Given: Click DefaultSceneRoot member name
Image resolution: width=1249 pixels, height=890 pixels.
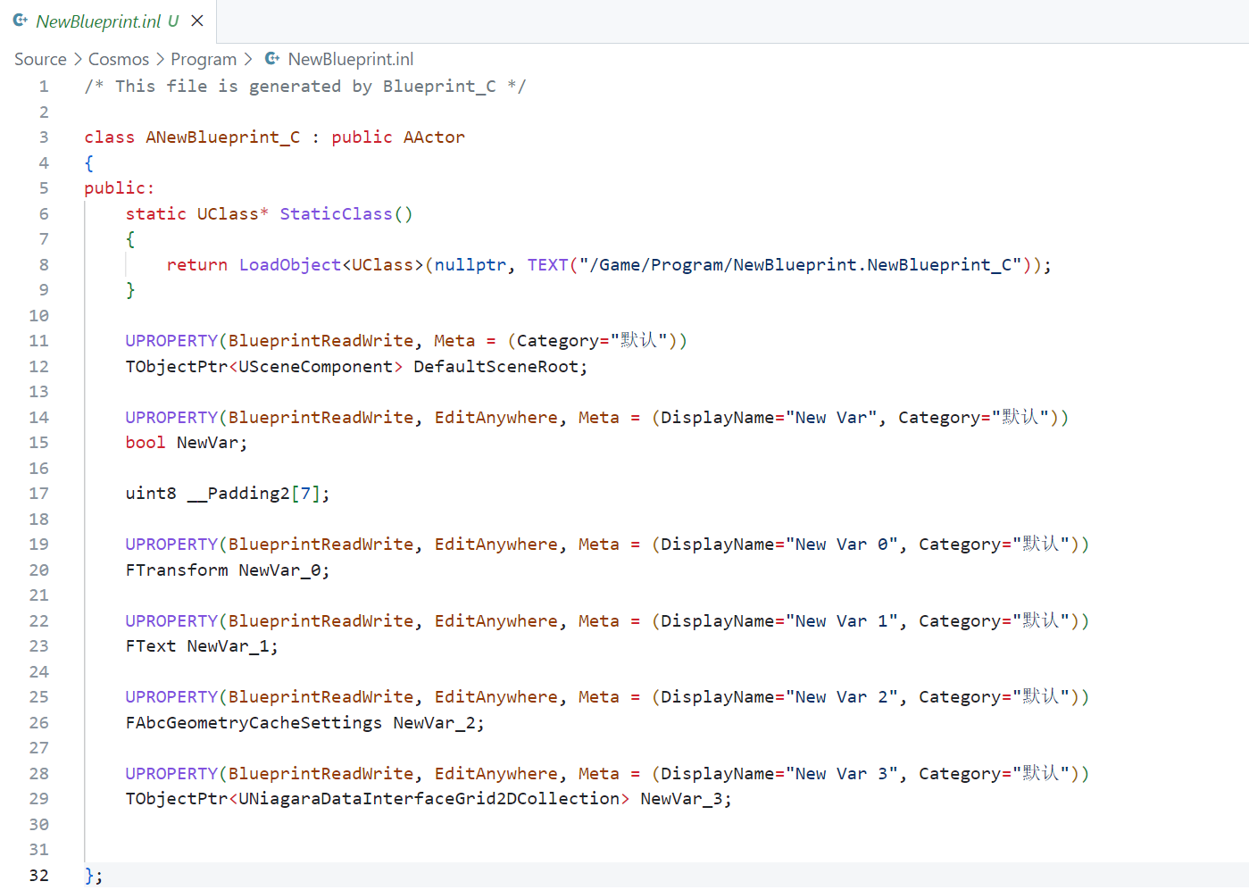Looking at the screenshot, I should 495,367.
